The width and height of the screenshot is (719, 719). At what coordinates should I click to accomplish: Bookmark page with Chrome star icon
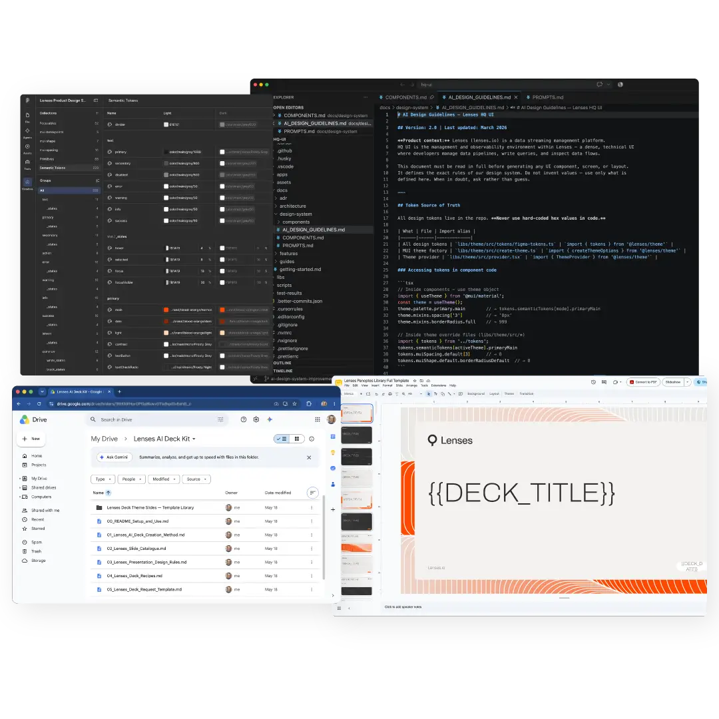click(294, 403)
